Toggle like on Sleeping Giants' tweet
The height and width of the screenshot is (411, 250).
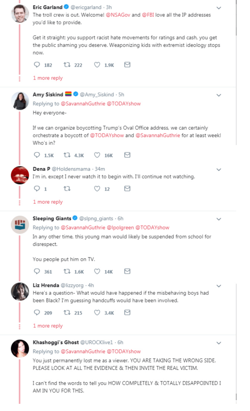click(97, 271)
